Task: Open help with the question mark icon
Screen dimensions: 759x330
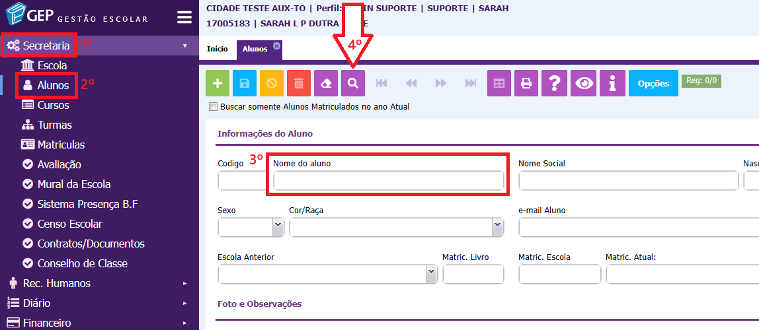Action: (555, 83)
